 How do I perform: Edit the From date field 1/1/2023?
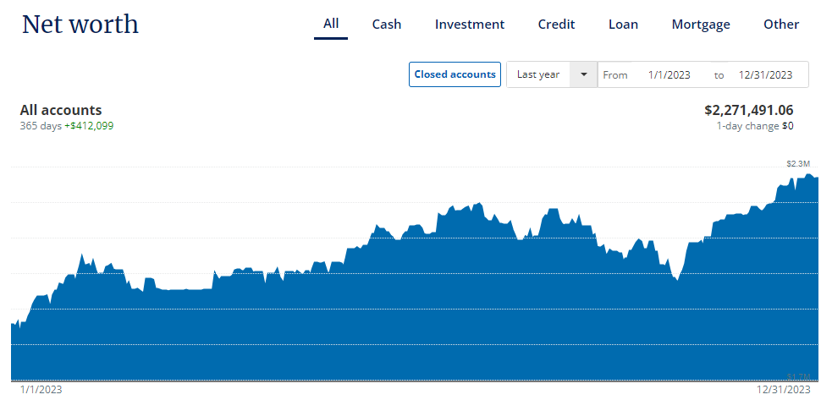coord(669,74)
